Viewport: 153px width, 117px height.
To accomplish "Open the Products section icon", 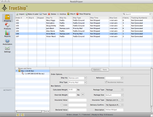I will [7, 25].
